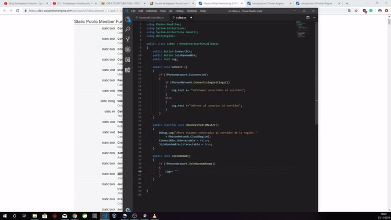
Task: Open Microsoft Store from taskbar
Action: point(45,216)
